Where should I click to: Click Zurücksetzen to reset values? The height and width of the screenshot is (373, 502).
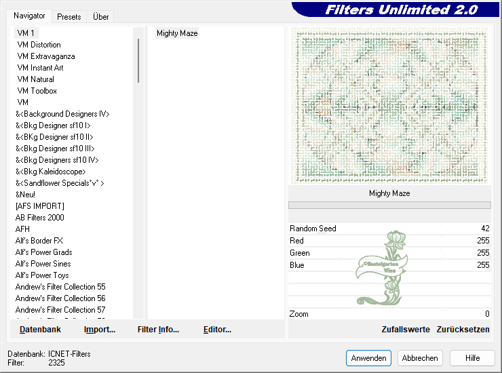(x=463, y=330)
